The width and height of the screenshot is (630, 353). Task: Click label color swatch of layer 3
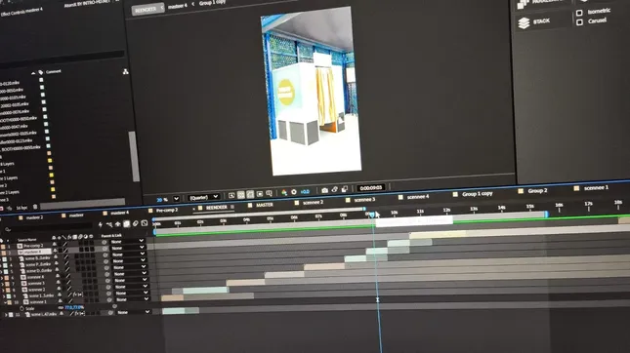[5, 259]
